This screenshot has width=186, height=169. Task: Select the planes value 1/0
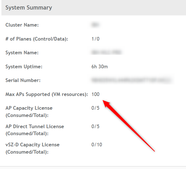(x=95, y=39)
